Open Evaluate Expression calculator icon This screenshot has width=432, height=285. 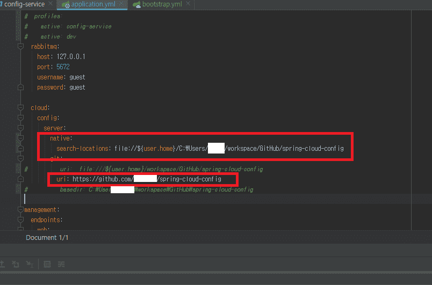tap(47, 265)
